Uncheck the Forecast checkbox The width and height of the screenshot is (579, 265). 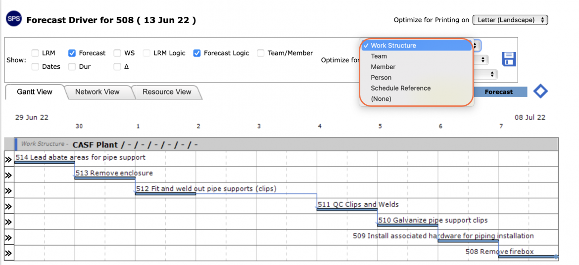click(x=72, y=53)
